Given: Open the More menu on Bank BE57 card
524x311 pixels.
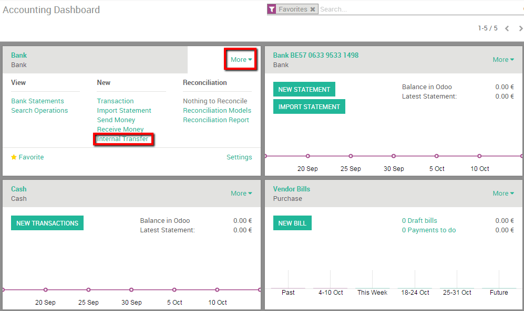Looking at the screenshot, I should click(x=502, y=60).
